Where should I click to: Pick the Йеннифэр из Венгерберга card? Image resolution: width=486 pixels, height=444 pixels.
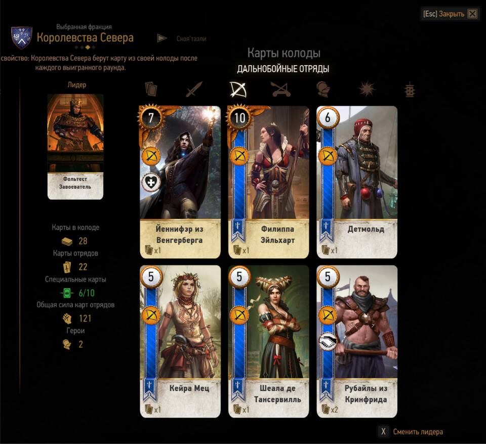point(180,182)
